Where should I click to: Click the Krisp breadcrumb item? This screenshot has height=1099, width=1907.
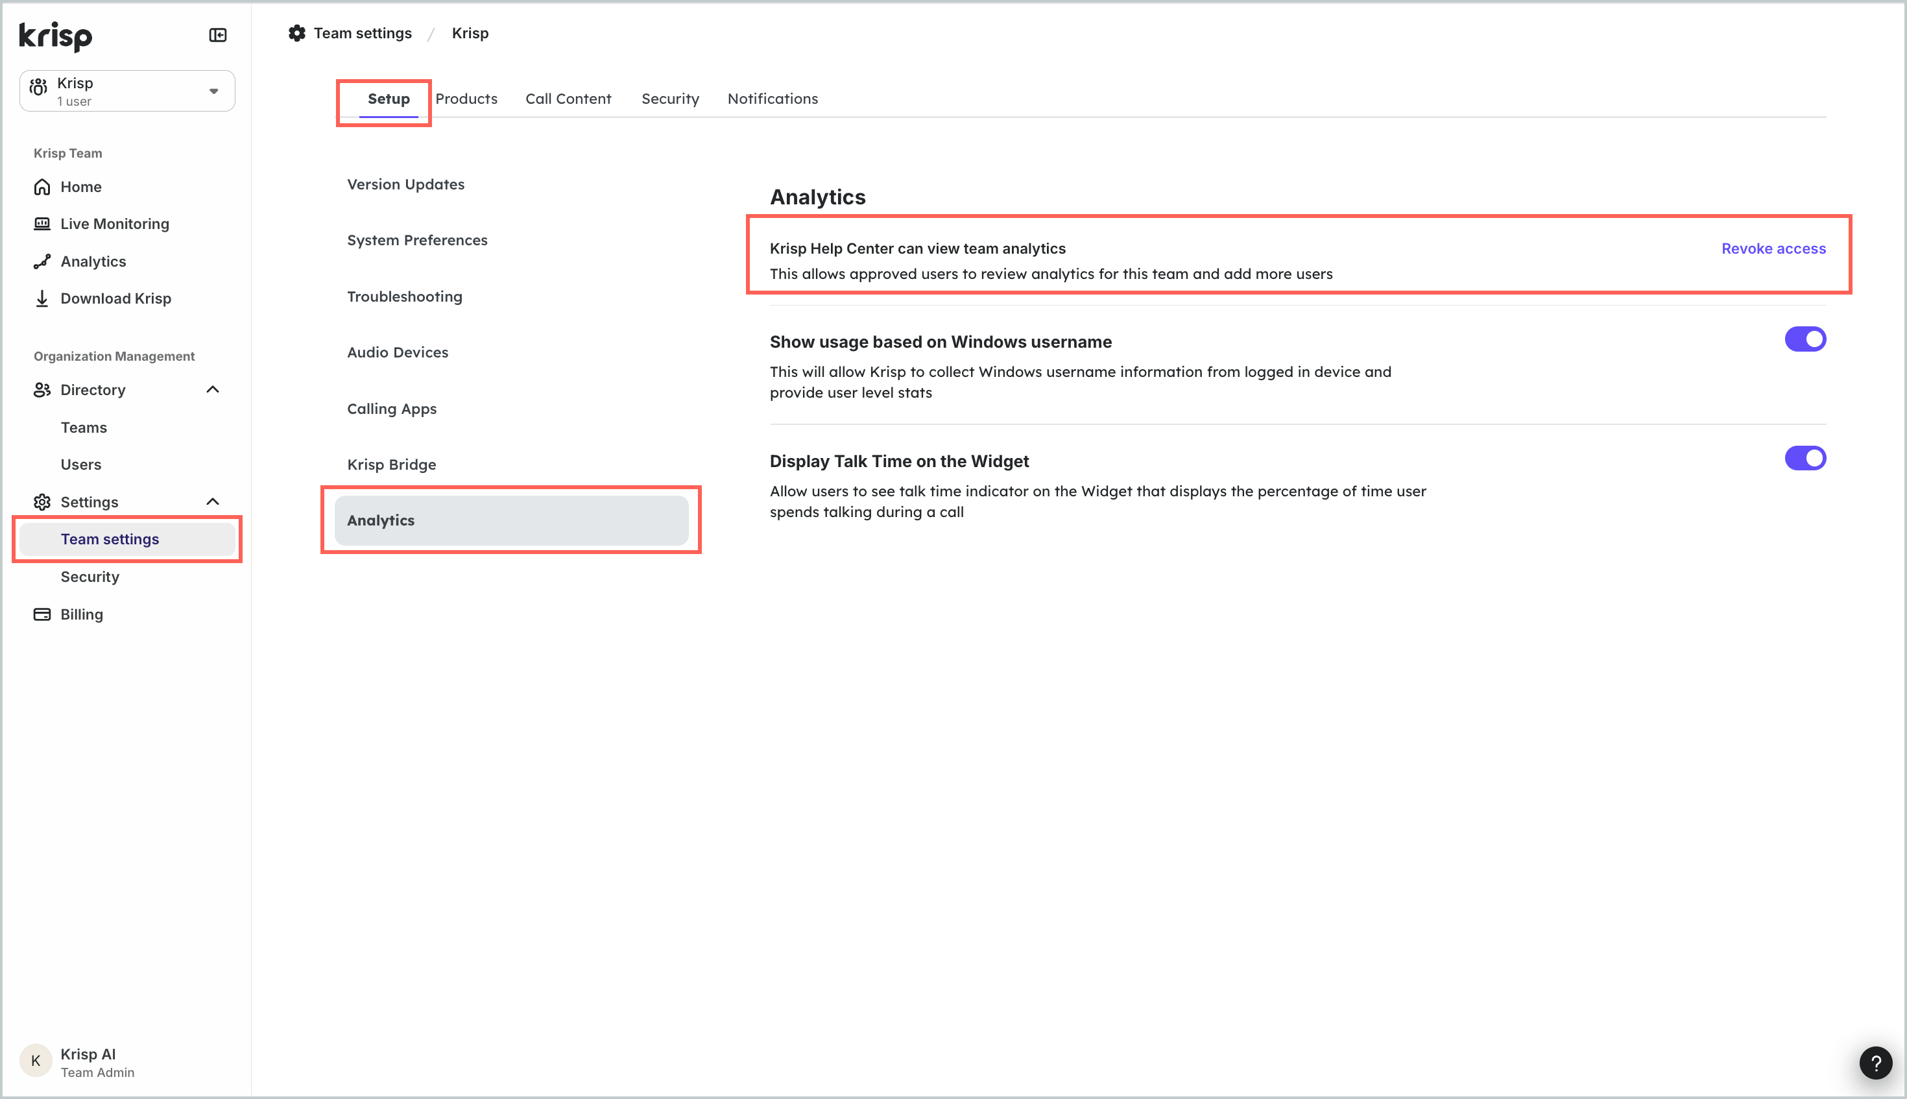[470, 33]
